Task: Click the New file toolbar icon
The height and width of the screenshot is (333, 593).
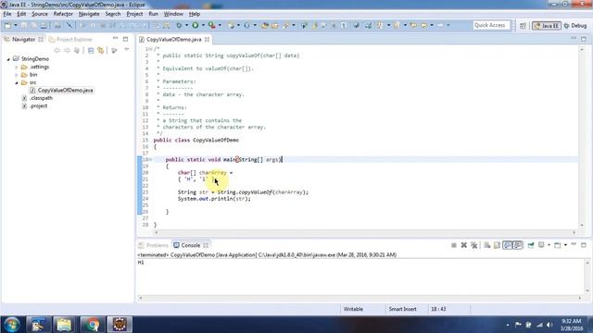Action: [8, 25]
